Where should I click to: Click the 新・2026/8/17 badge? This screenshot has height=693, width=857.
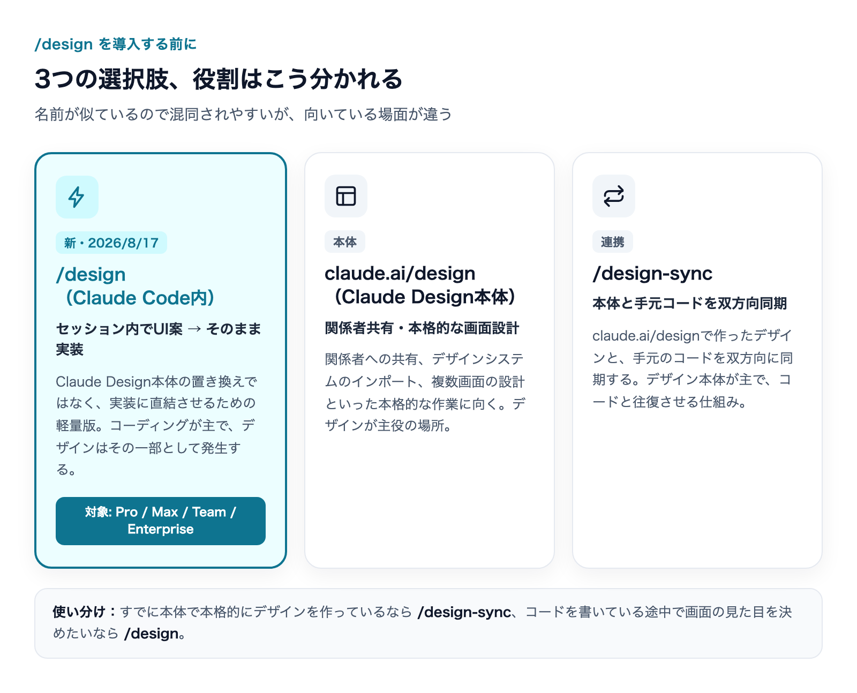pyautogui.click(x=111, y=243)
